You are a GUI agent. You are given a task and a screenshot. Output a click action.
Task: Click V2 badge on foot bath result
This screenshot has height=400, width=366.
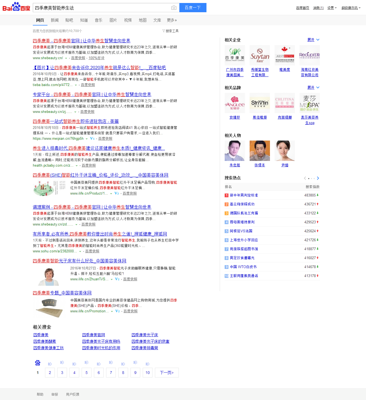(117, 193)
